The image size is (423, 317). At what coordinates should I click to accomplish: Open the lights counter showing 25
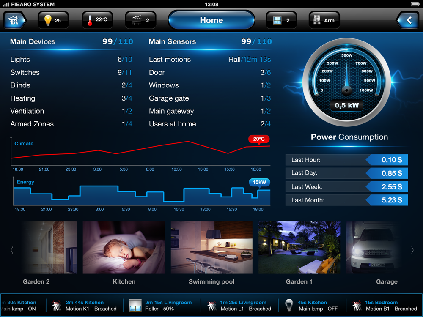click(x=53, y=20)
